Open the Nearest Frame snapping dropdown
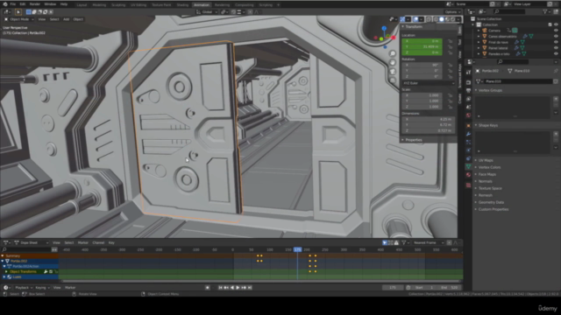 (429, 243)
